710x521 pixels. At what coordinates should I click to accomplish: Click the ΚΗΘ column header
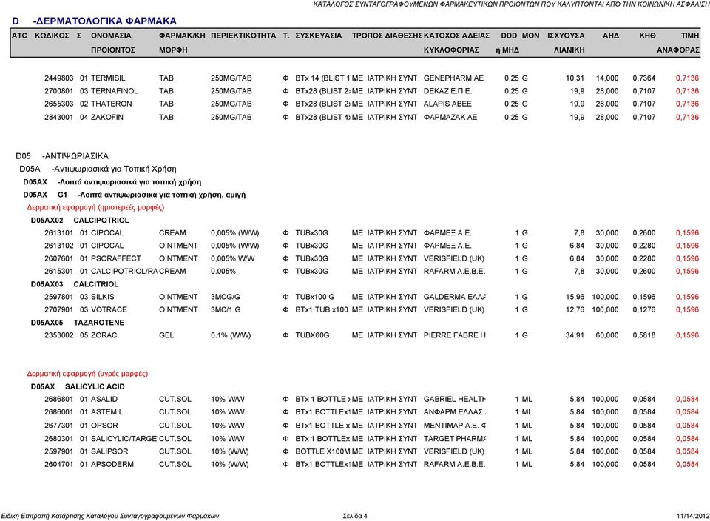click(647, 36)
